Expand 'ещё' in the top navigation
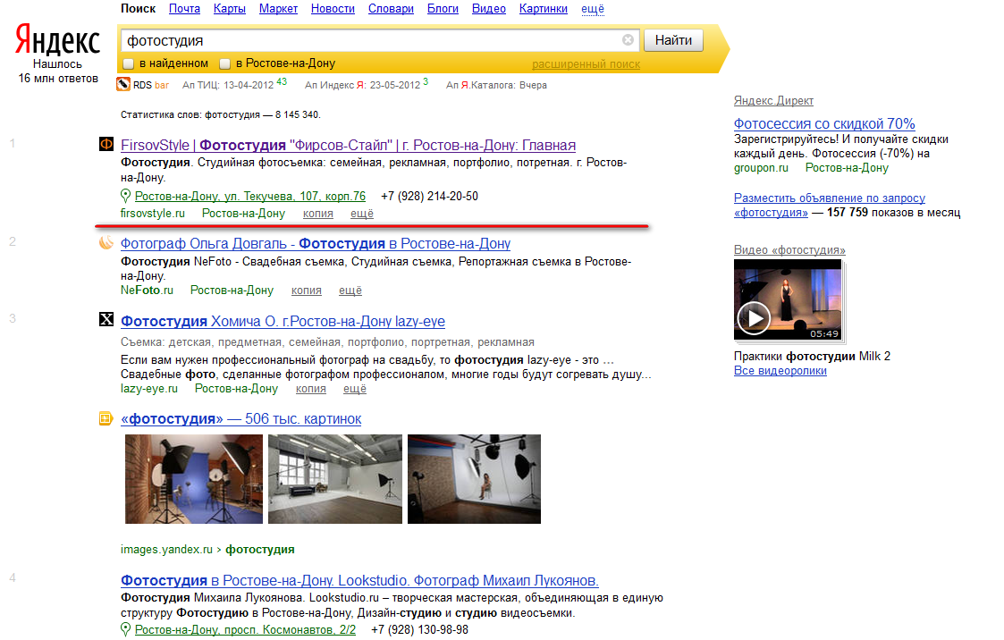1004x640 pixels. (592, 9)
